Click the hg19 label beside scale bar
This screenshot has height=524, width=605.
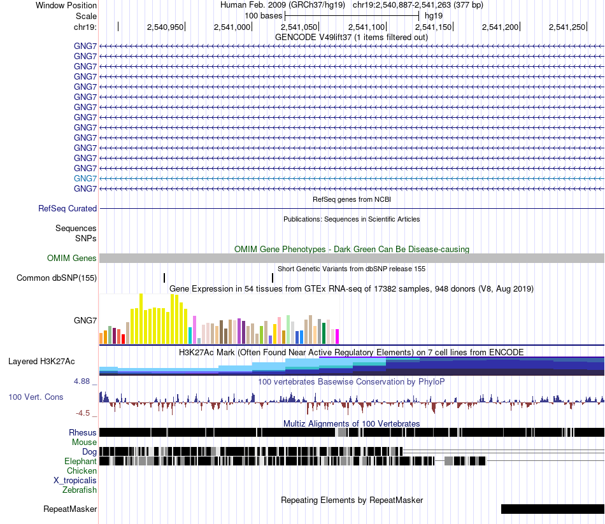click(434, 16)
